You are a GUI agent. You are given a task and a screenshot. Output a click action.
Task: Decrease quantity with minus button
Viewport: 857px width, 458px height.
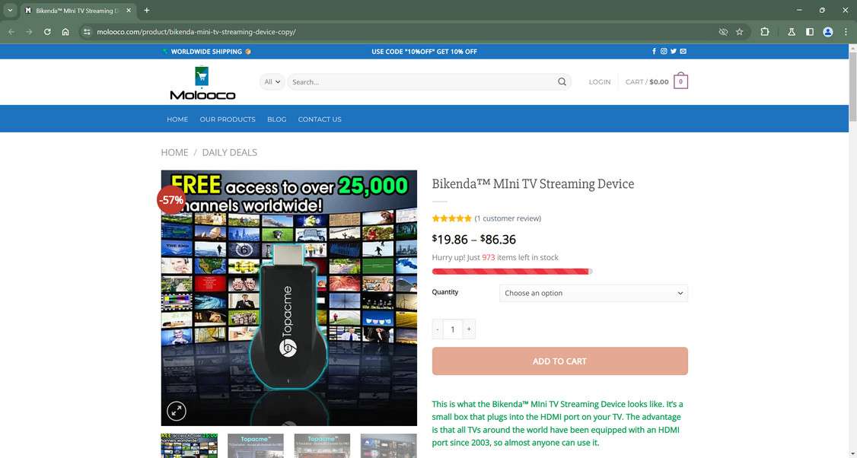point(437,329)
